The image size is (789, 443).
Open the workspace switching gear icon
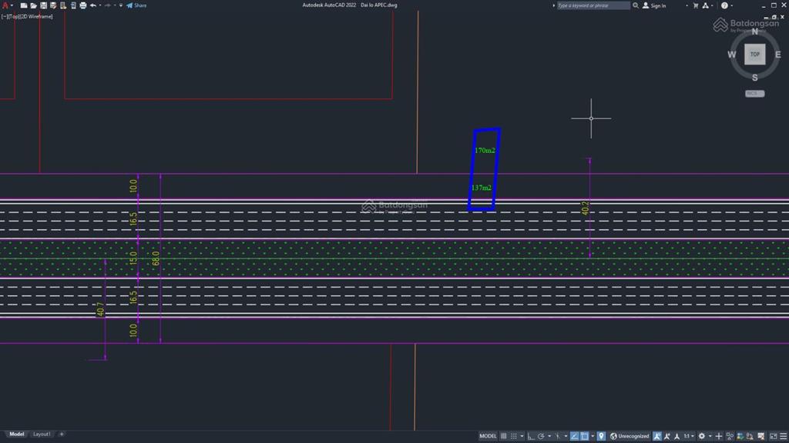[x=701, y=436]
